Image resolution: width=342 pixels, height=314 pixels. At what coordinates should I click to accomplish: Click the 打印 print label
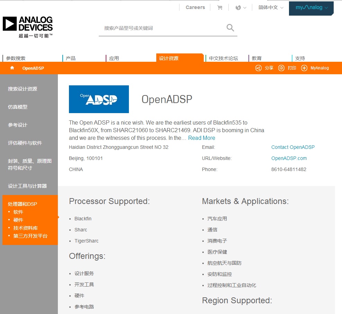[292, 68]
